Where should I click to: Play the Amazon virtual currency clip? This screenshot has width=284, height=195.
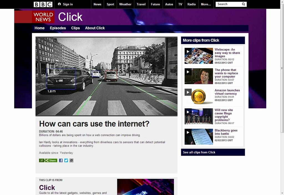coord(199,97)
